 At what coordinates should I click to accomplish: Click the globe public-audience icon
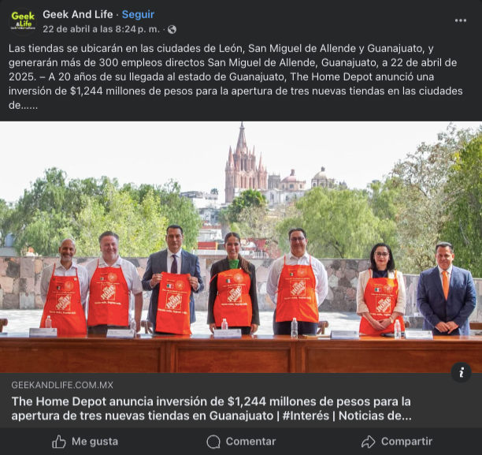[x=172, y=29]
